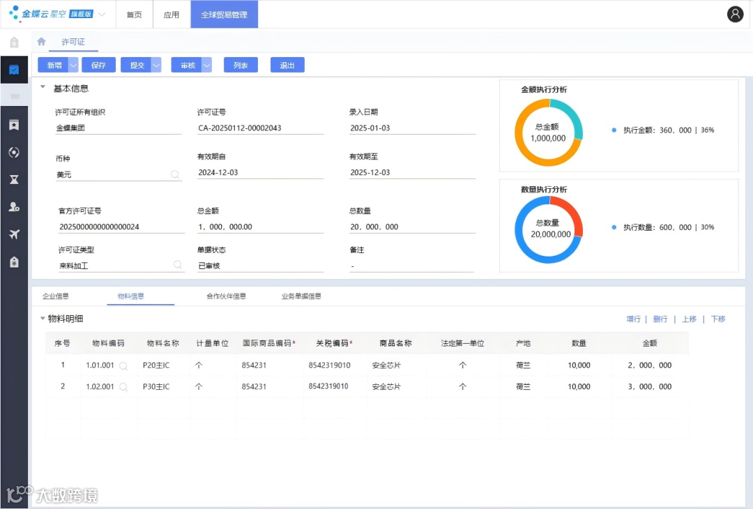Click the home icon beside 许可证 tab
The height and width of the screenshot is (509, 753).
41,42
